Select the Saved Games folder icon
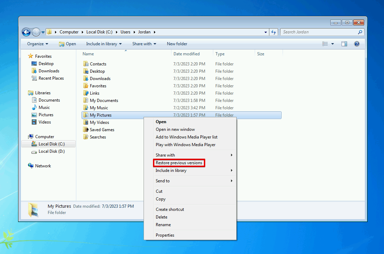 (x=86, y=129)
